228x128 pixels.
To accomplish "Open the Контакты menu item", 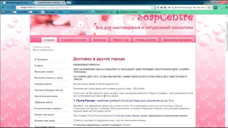I will [100, 40].
